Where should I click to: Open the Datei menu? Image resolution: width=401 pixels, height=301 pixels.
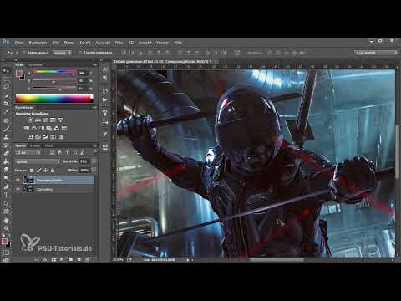pos(19,43)
